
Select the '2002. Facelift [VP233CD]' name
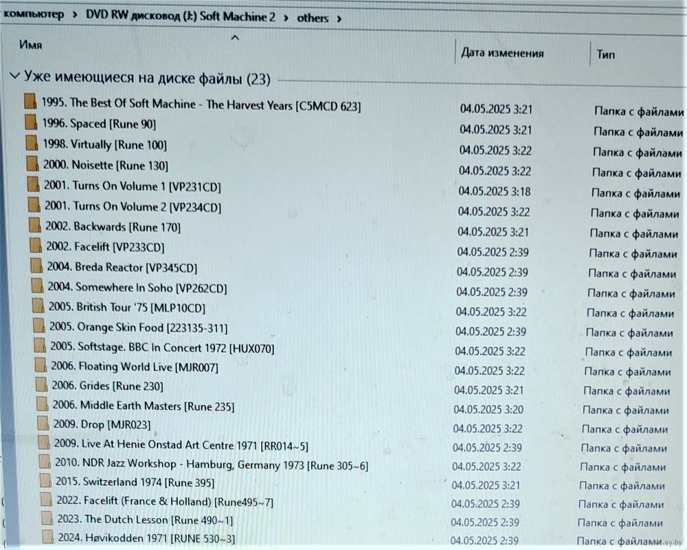tap(105, 247)
